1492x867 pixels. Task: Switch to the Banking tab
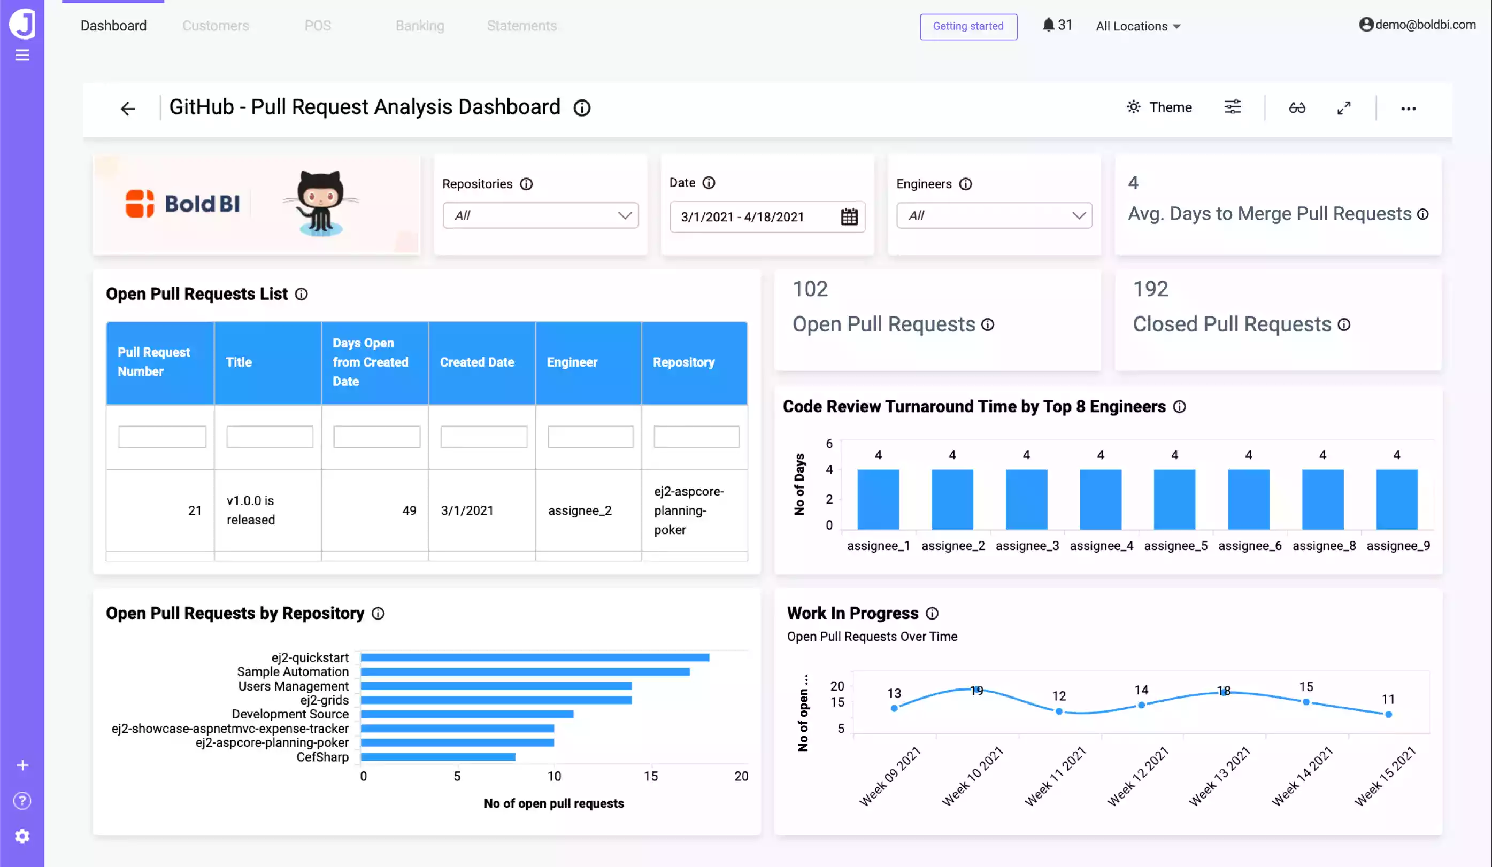[420, 26]
